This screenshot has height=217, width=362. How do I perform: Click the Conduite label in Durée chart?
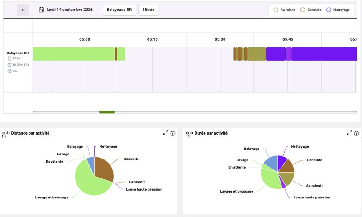[314, 160]
